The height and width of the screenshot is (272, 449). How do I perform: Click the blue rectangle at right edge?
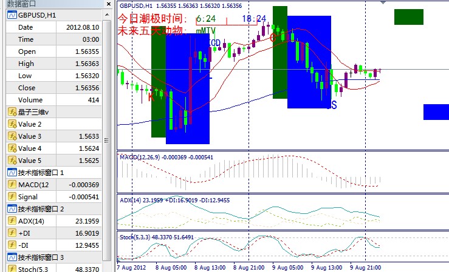pos(436,112)
